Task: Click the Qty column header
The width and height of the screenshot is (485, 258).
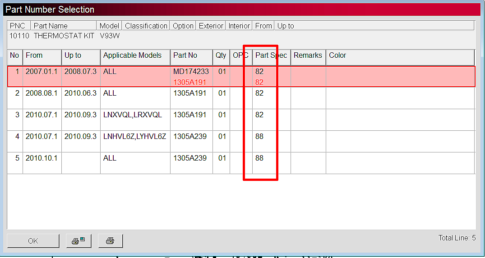Action: (221, 55)
